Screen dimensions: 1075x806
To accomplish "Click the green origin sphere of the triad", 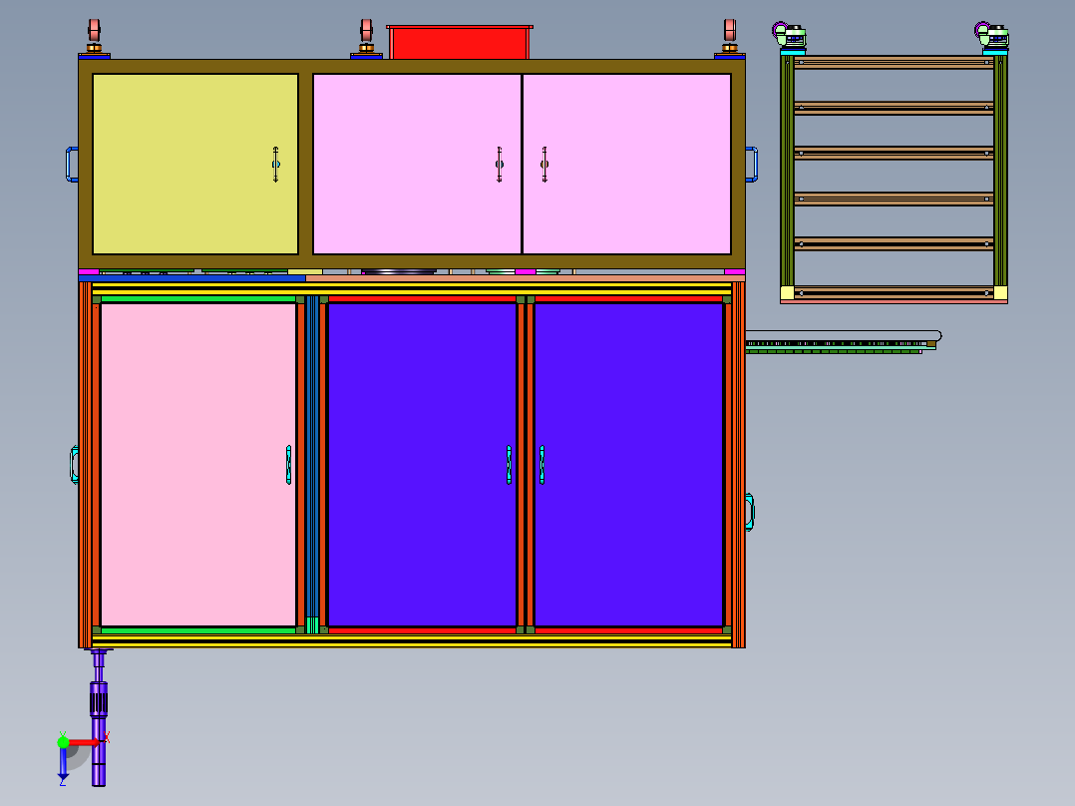I will (x=63, y=742).
